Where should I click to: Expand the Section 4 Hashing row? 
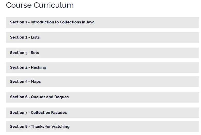point(102,67)
